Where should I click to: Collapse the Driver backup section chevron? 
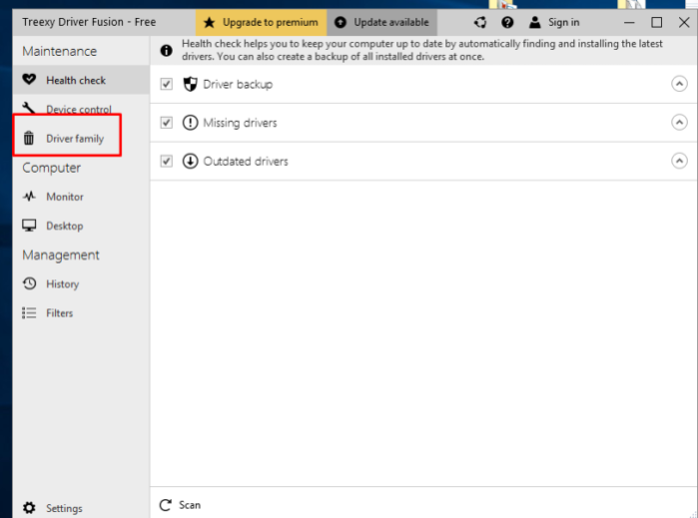click(679, 84)
